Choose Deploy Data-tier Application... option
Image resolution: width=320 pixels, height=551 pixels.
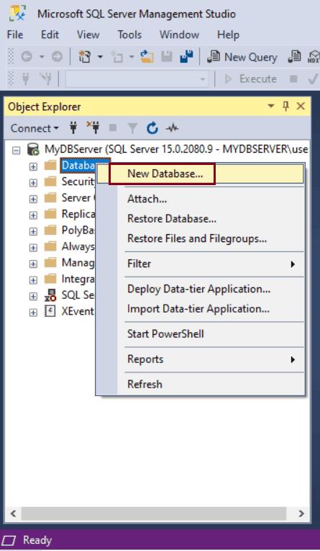click(200, 290)
